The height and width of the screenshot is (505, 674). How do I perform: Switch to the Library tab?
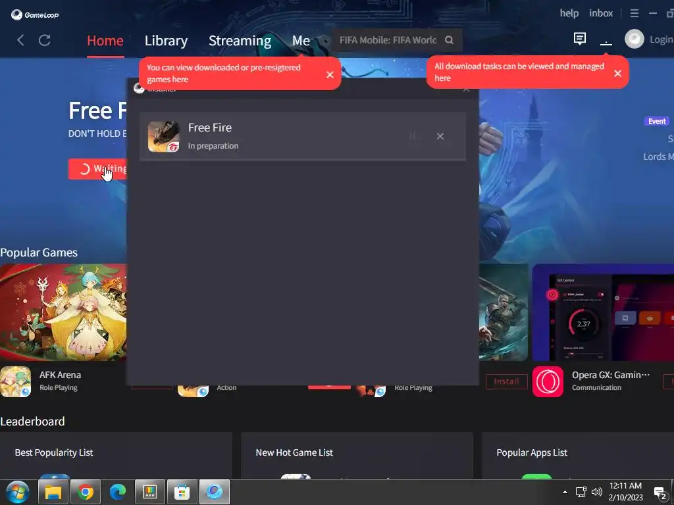(x=166, y=41)
